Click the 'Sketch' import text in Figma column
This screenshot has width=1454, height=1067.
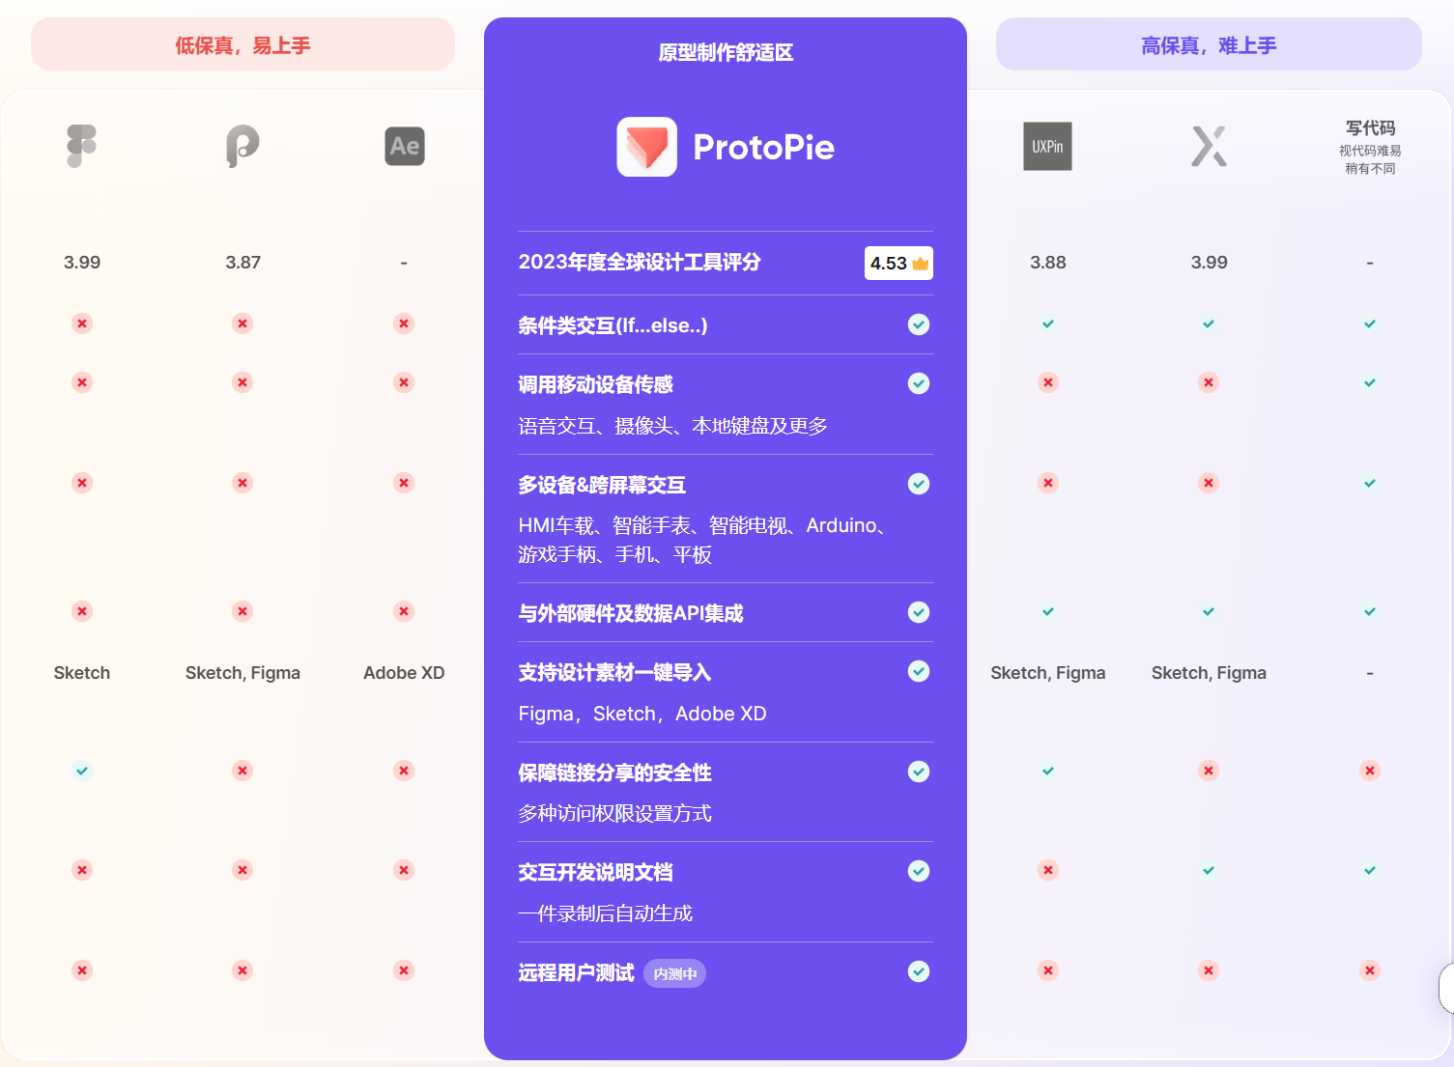pos(82,673)
